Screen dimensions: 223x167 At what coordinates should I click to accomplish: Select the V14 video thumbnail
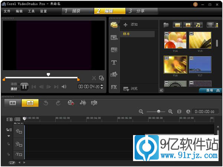point(175,40)
